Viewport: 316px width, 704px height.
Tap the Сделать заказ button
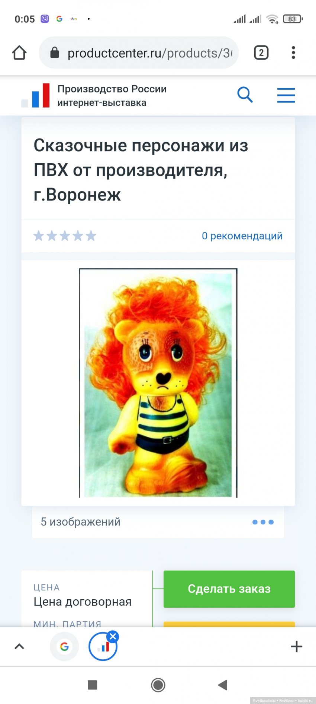click(229, 589)
